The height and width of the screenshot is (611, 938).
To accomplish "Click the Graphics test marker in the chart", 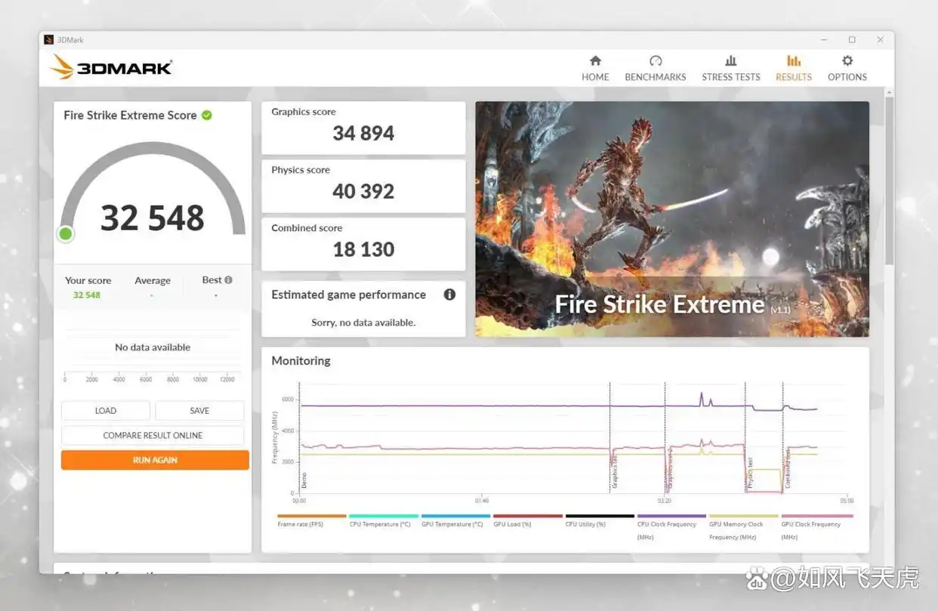I will pyautogui.click(x=615, y=472).
